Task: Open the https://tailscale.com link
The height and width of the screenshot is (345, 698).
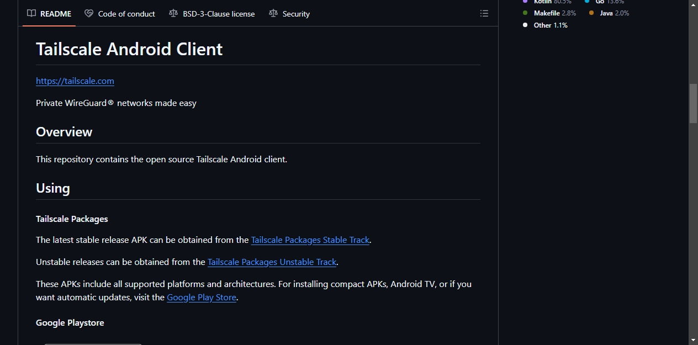Action: (75, 81)
